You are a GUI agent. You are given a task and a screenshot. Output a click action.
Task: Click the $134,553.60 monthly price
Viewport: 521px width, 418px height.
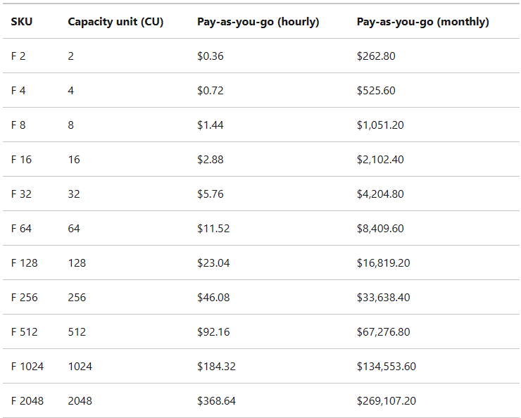click(x=386, y=367)
